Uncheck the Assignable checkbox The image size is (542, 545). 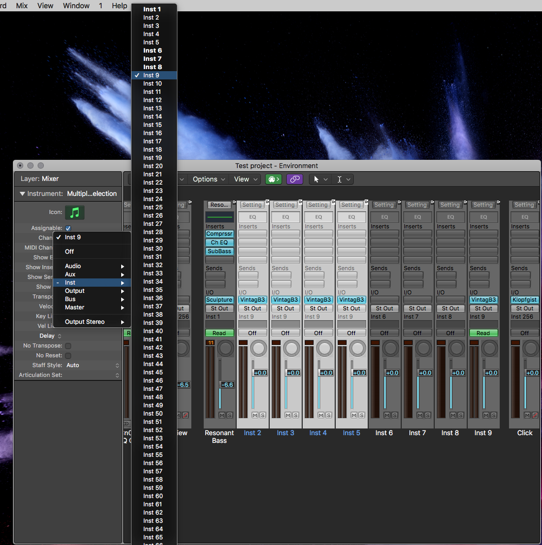68,228
